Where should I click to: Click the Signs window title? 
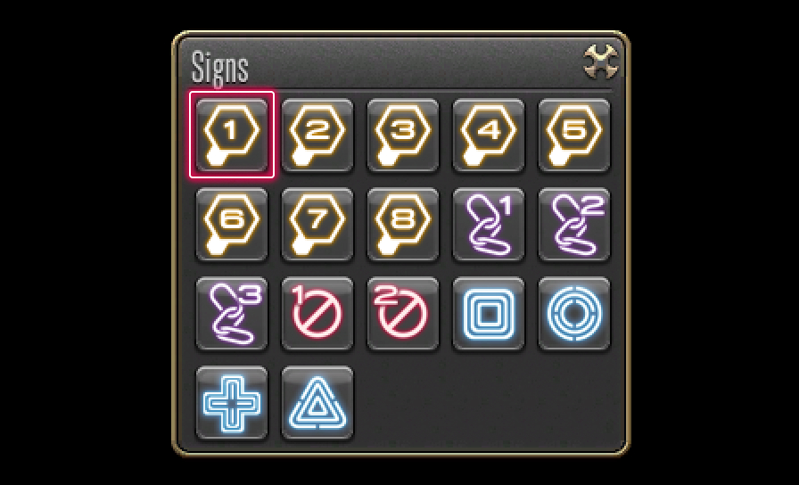pos(219,67)
